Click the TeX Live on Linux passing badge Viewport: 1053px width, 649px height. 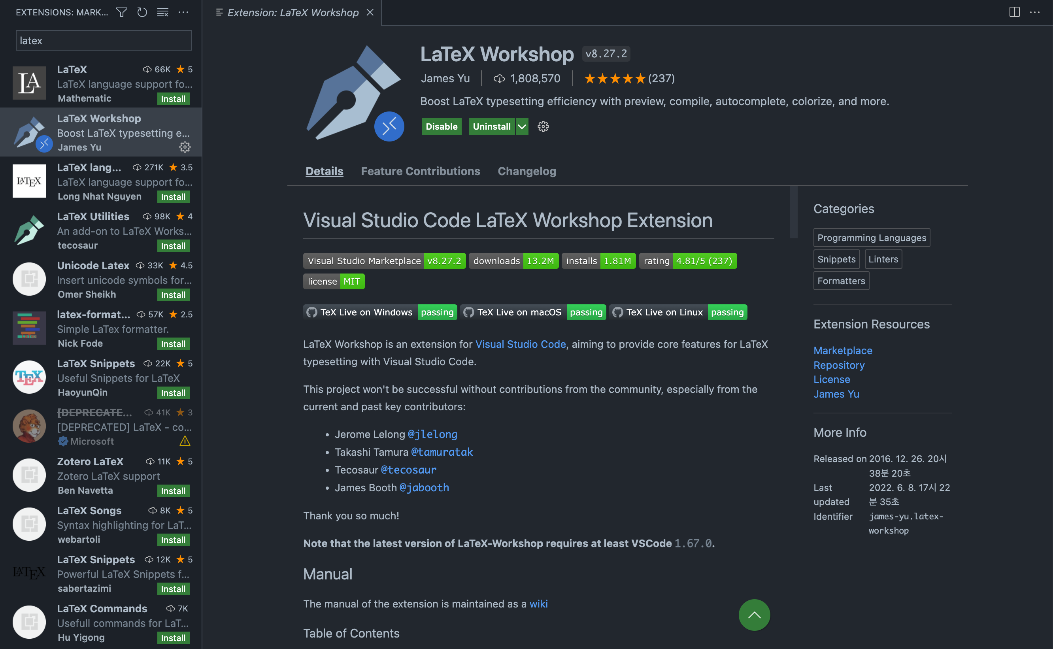(x=678, y=312)
